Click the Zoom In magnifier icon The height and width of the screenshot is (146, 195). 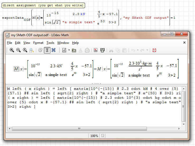click(x=12, y=50)
